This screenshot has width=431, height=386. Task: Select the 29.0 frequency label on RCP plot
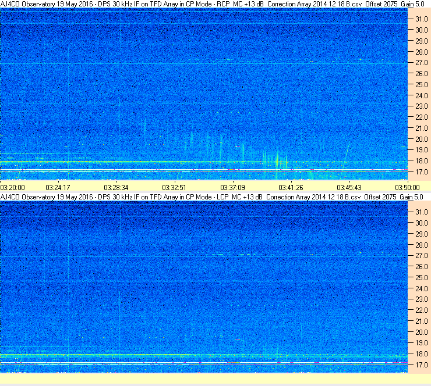coord(421,41)
